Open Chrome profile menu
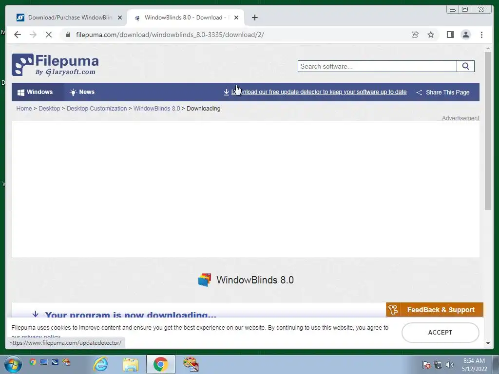The height and width of the screenshot is (374, 499). [x=466, y=35]
